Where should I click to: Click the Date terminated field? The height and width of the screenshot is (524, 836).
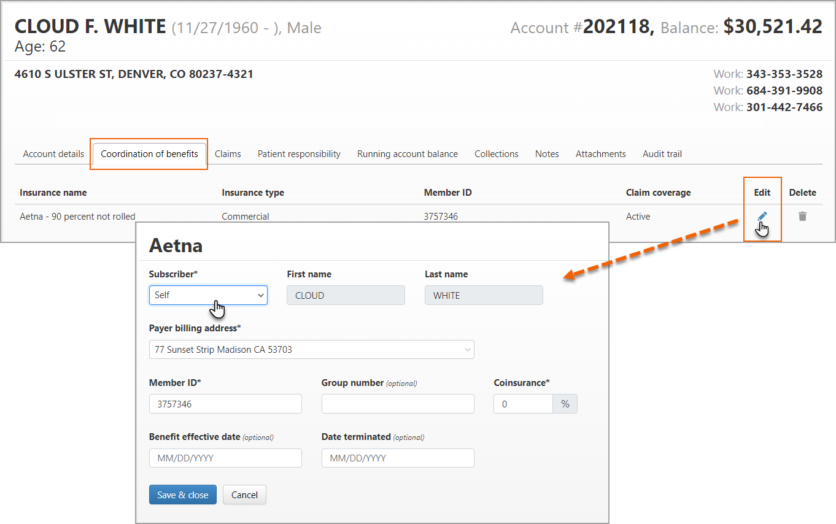coord(398,458)
